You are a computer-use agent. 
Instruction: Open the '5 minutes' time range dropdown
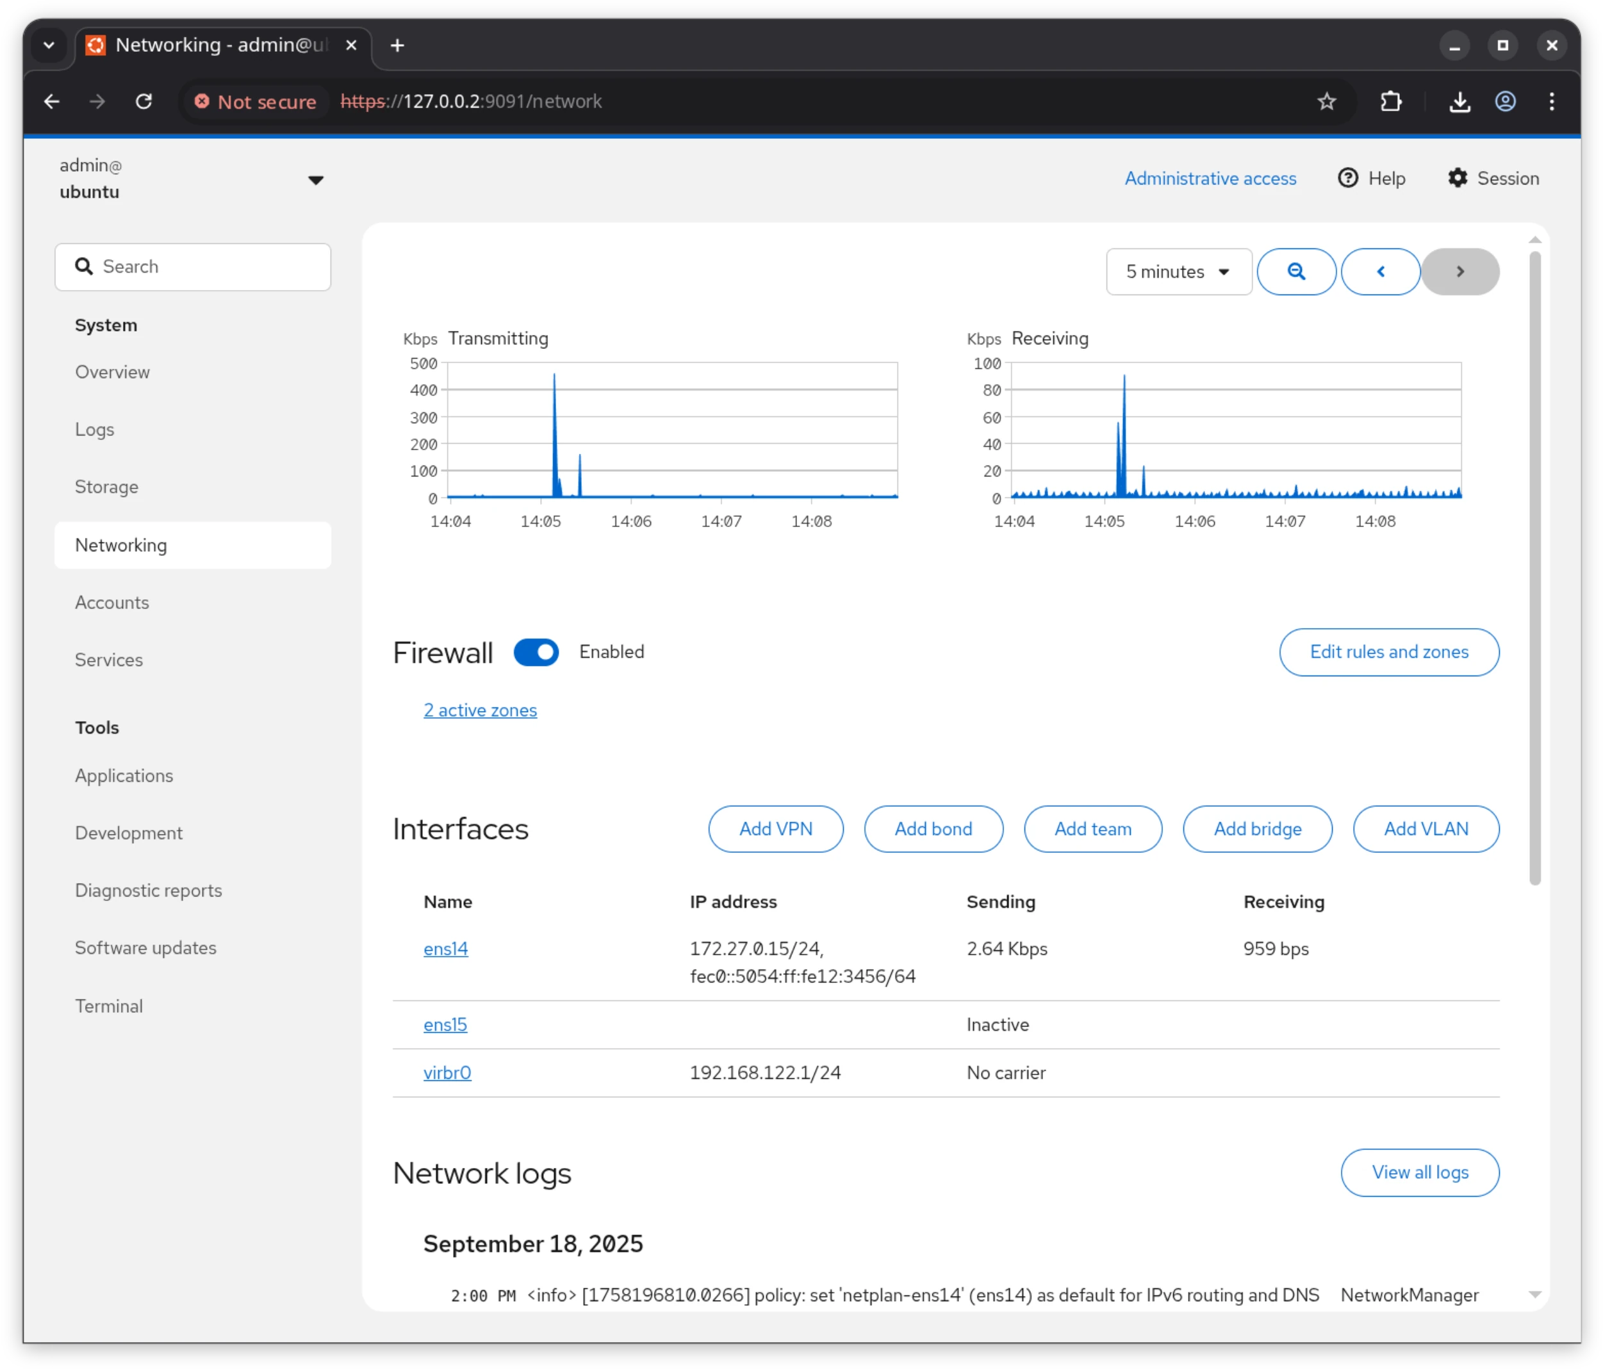[1178, 271]
